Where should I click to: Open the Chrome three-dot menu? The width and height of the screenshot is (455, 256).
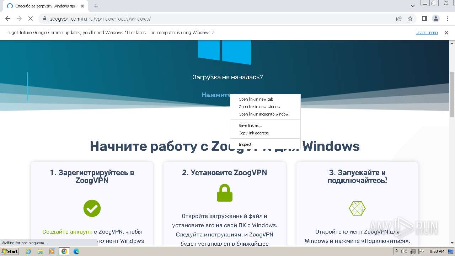[447, 18]
